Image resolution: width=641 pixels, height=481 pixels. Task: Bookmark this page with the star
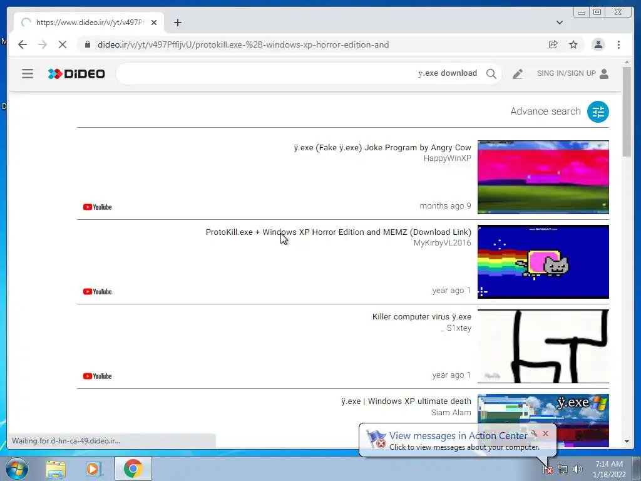(x=573, y=44)
